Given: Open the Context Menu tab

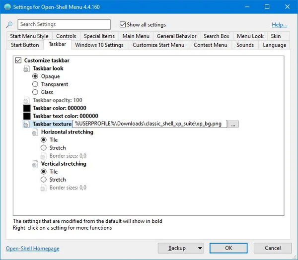Looking at the screenshot, I should point(211,45).
